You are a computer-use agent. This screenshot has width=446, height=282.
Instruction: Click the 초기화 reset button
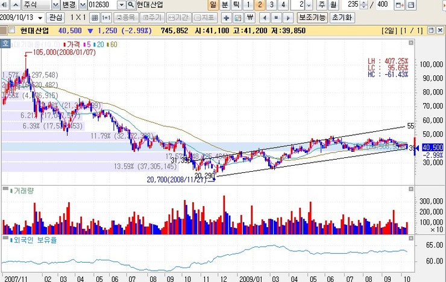[x=342, y=17]
